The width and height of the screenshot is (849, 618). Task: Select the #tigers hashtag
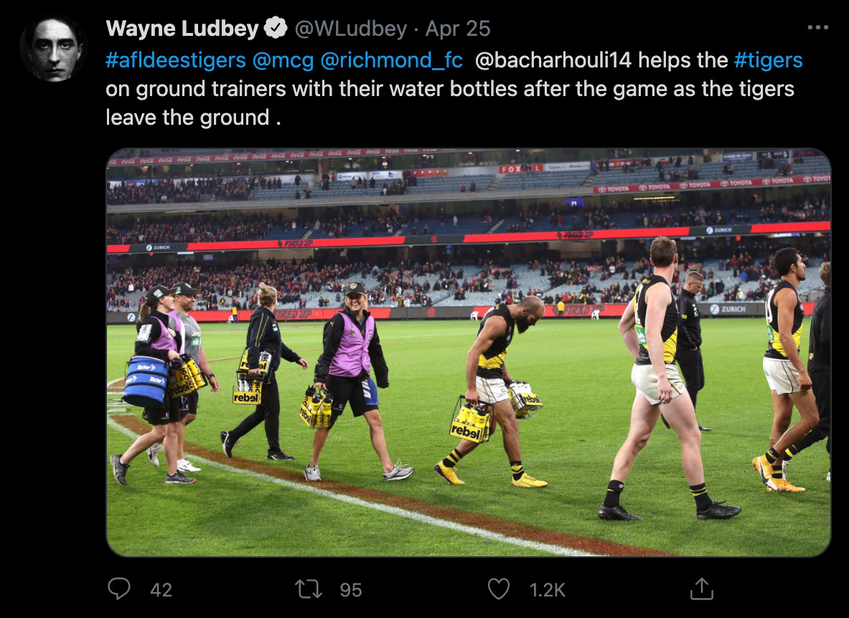click(x=769, y=60)
